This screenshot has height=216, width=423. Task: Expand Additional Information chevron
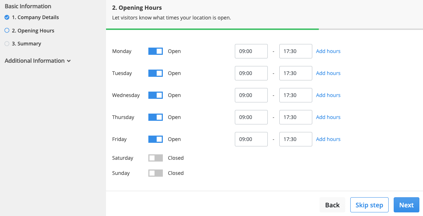click(x=69, y=61)
